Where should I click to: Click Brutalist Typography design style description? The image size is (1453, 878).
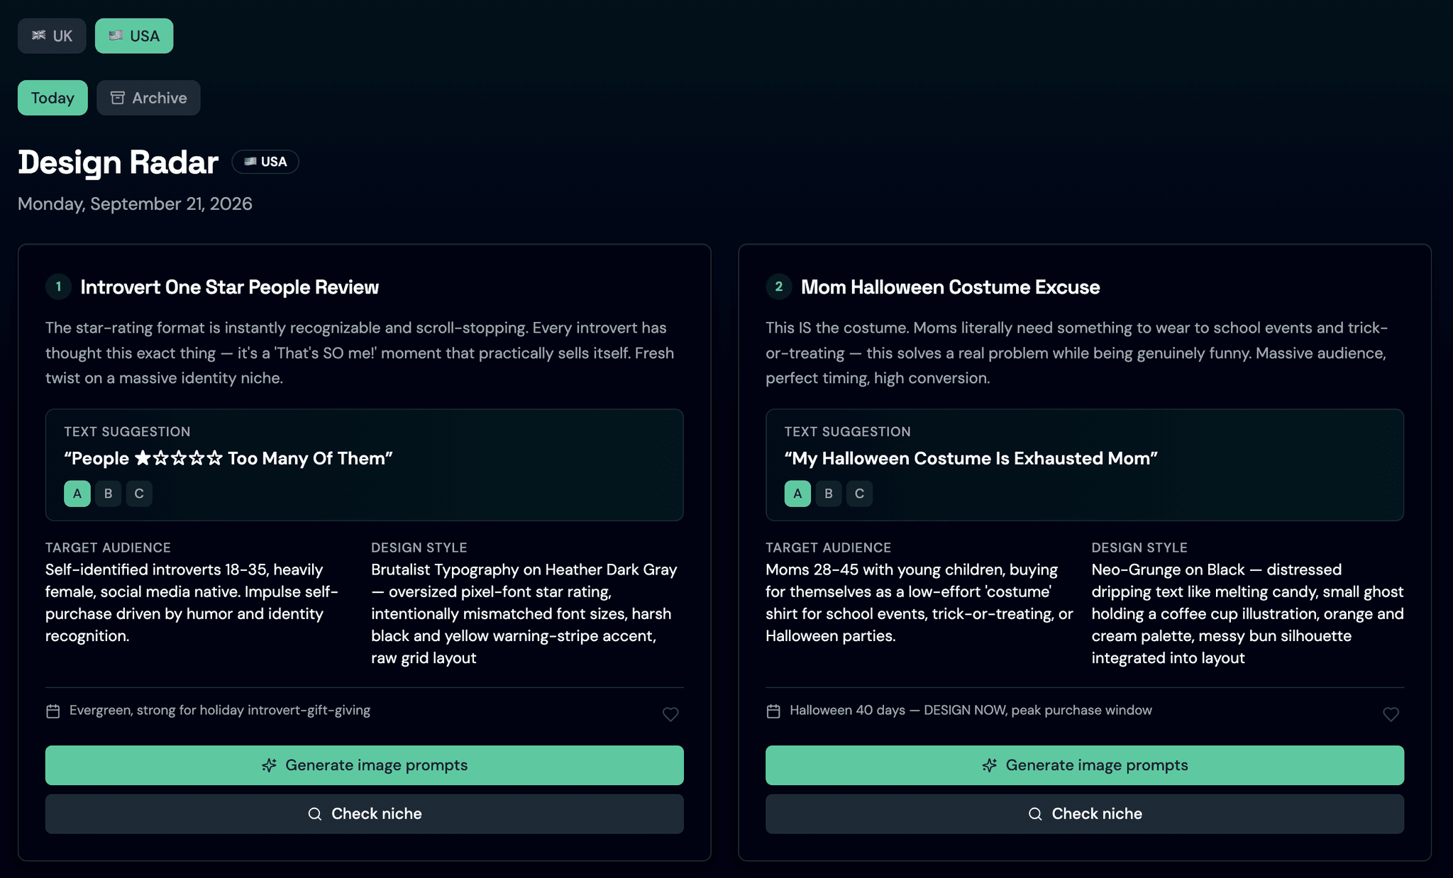[x=525, y=613]
